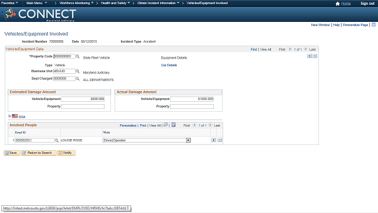Open the Main Menu navigation
378x213 pixels.
pyautogui.click(x=37, y=3)
